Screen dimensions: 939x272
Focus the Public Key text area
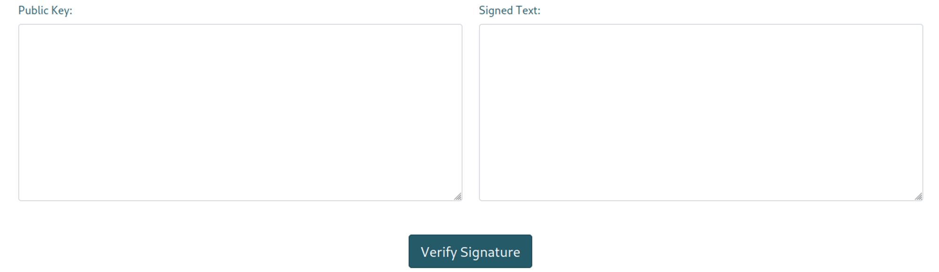pos(240,113)
